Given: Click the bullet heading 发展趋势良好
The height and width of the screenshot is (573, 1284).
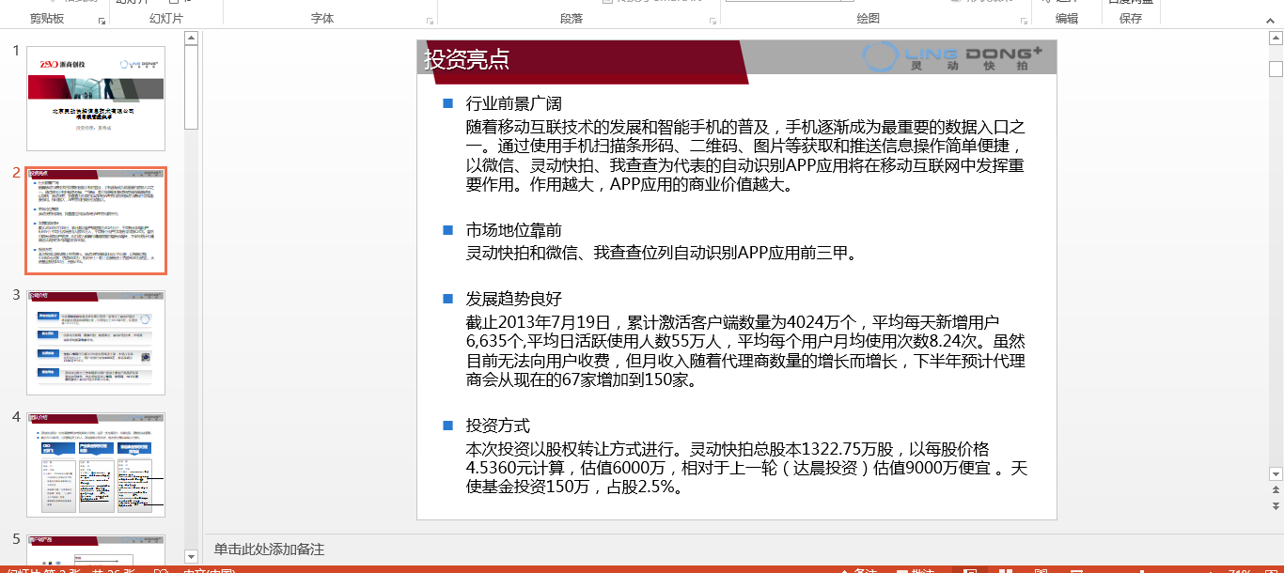Looking at the screenshot, I should [513, 299].
